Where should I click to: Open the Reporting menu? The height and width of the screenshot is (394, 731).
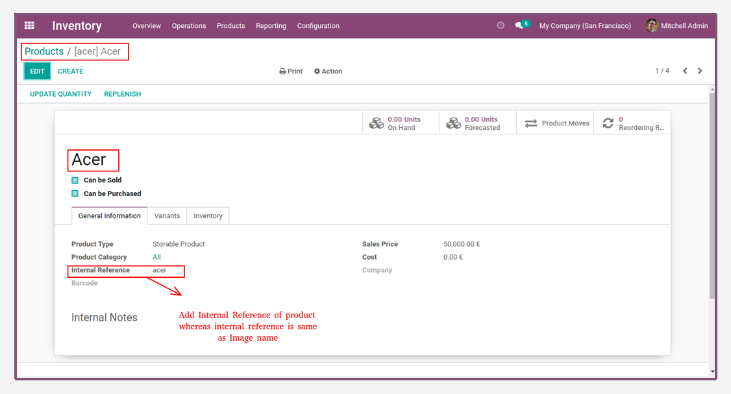click(x=271, y=26)
